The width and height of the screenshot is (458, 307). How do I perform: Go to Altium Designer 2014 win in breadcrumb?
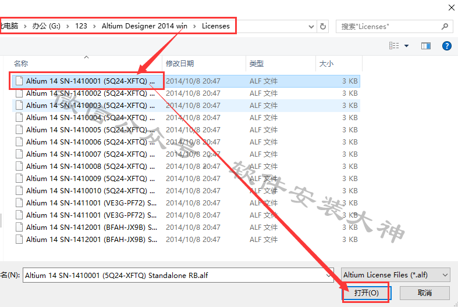click(x=144, y=26)
